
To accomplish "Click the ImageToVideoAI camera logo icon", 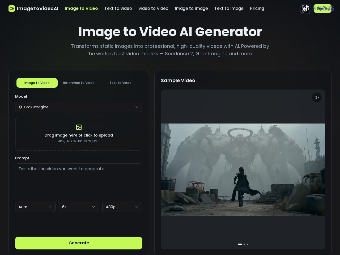I will tap(12, 8).
